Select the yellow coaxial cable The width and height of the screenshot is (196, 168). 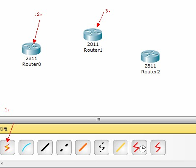tap(121, 148)
